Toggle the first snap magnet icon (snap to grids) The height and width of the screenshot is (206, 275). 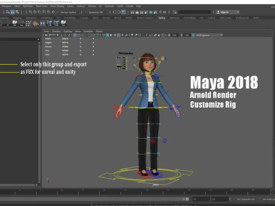coord(30,12)
